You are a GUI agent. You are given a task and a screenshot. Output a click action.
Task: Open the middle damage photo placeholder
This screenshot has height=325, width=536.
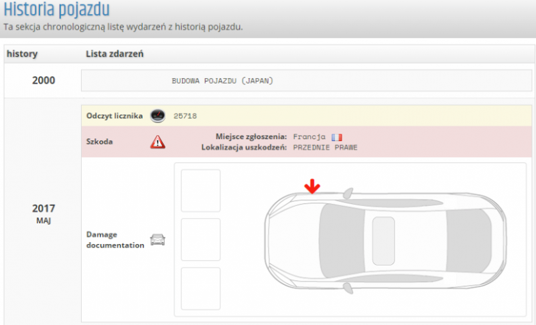point(200,239)
